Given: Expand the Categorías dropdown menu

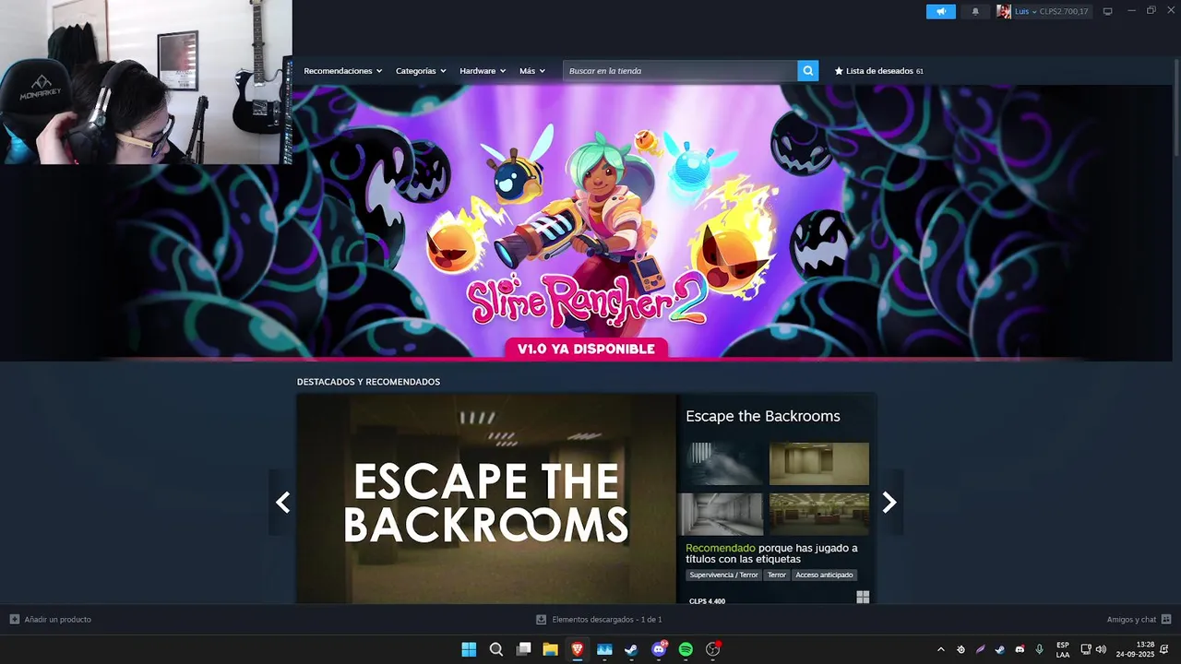Looking at the screenshot, I should click(x=421, y=71).
